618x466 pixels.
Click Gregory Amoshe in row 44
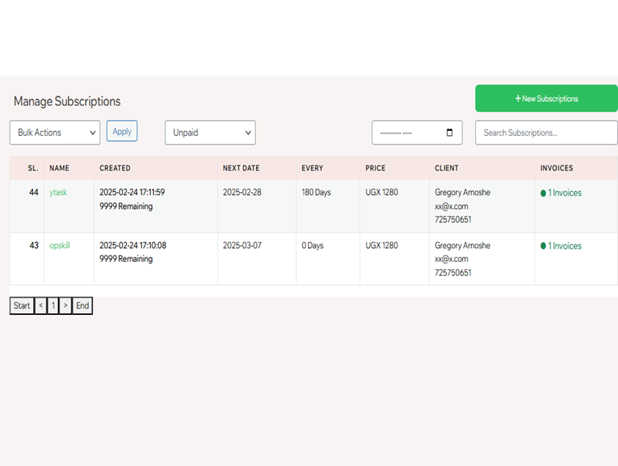[x=462, y=192]
